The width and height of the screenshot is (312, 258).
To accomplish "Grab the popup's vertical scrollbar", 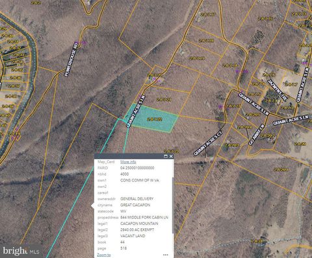I will click(x=173, y=205).
